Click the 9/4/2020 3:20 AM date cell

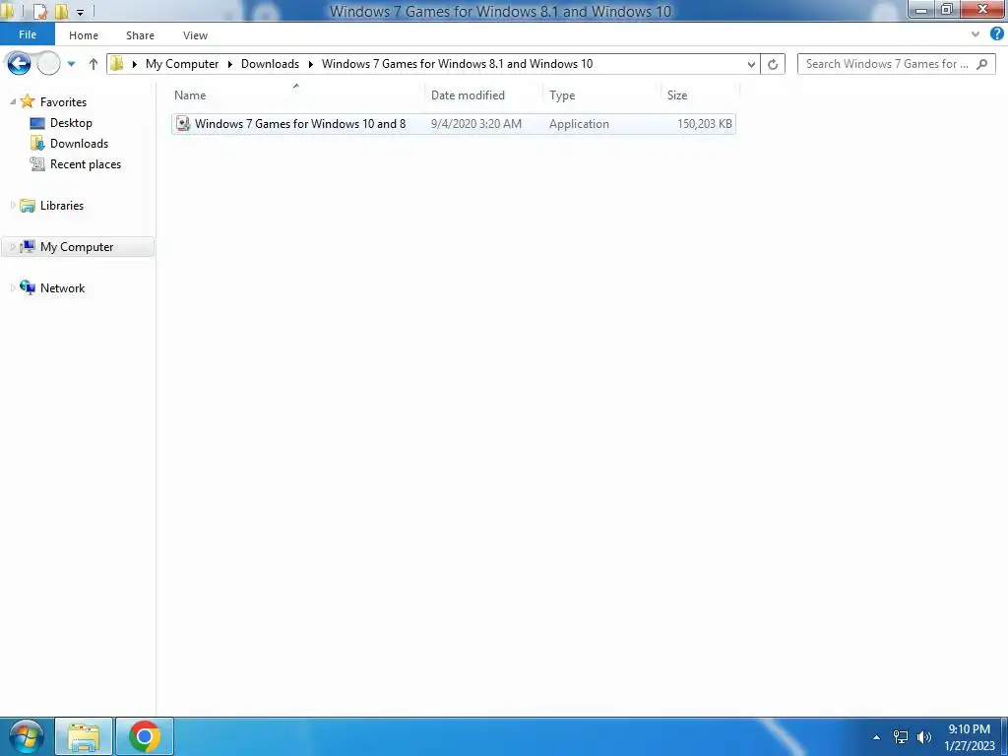(476, 124)
